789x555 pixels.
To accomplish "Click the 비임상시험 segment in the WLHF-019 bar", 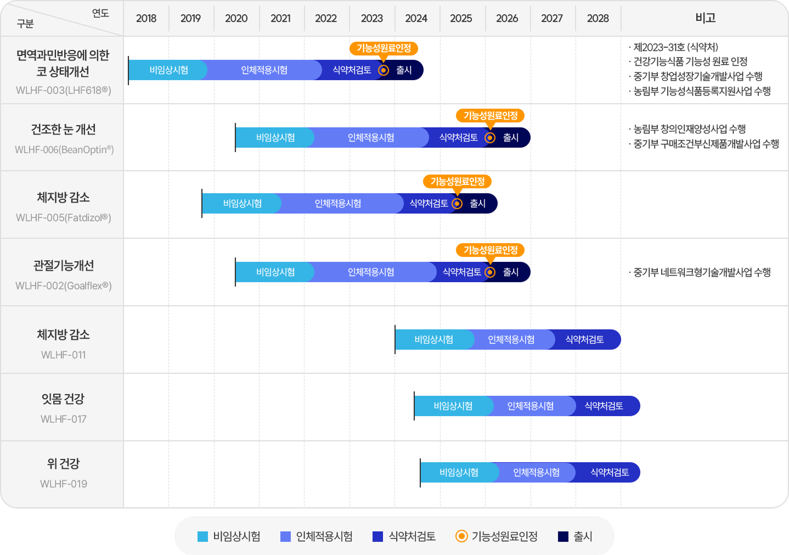I will (x=459, y=473).
